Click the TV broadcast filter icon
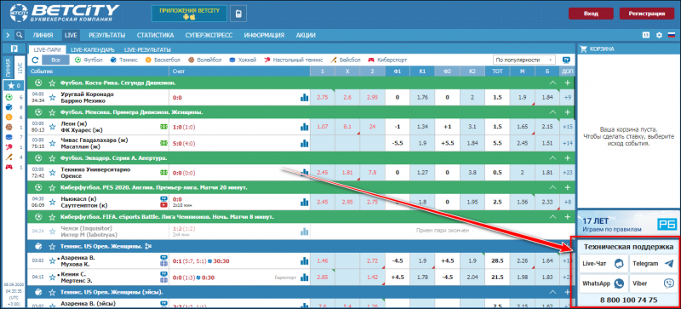 (566, 60)
